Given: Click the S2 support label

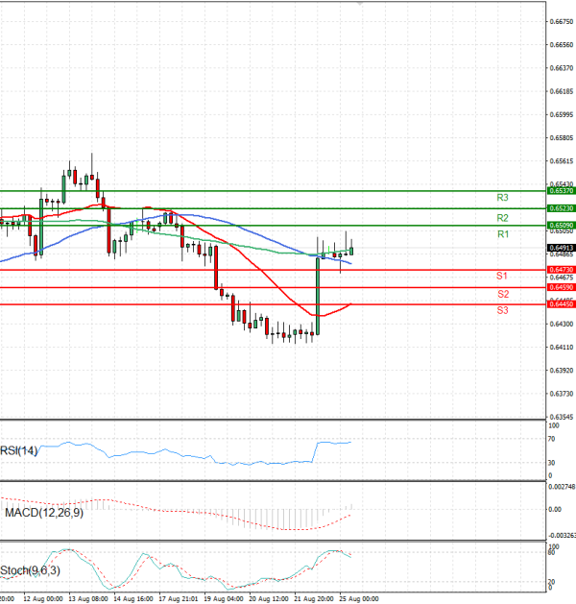Looking at the screenshot, I should pyautogui.click(x=503, y=294).
